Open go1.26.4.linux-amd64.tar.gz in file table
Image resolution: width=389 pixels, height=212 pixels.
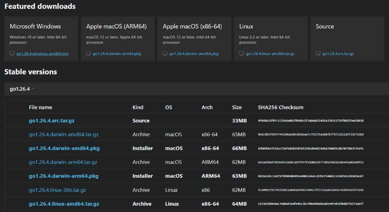pos(64,204)
